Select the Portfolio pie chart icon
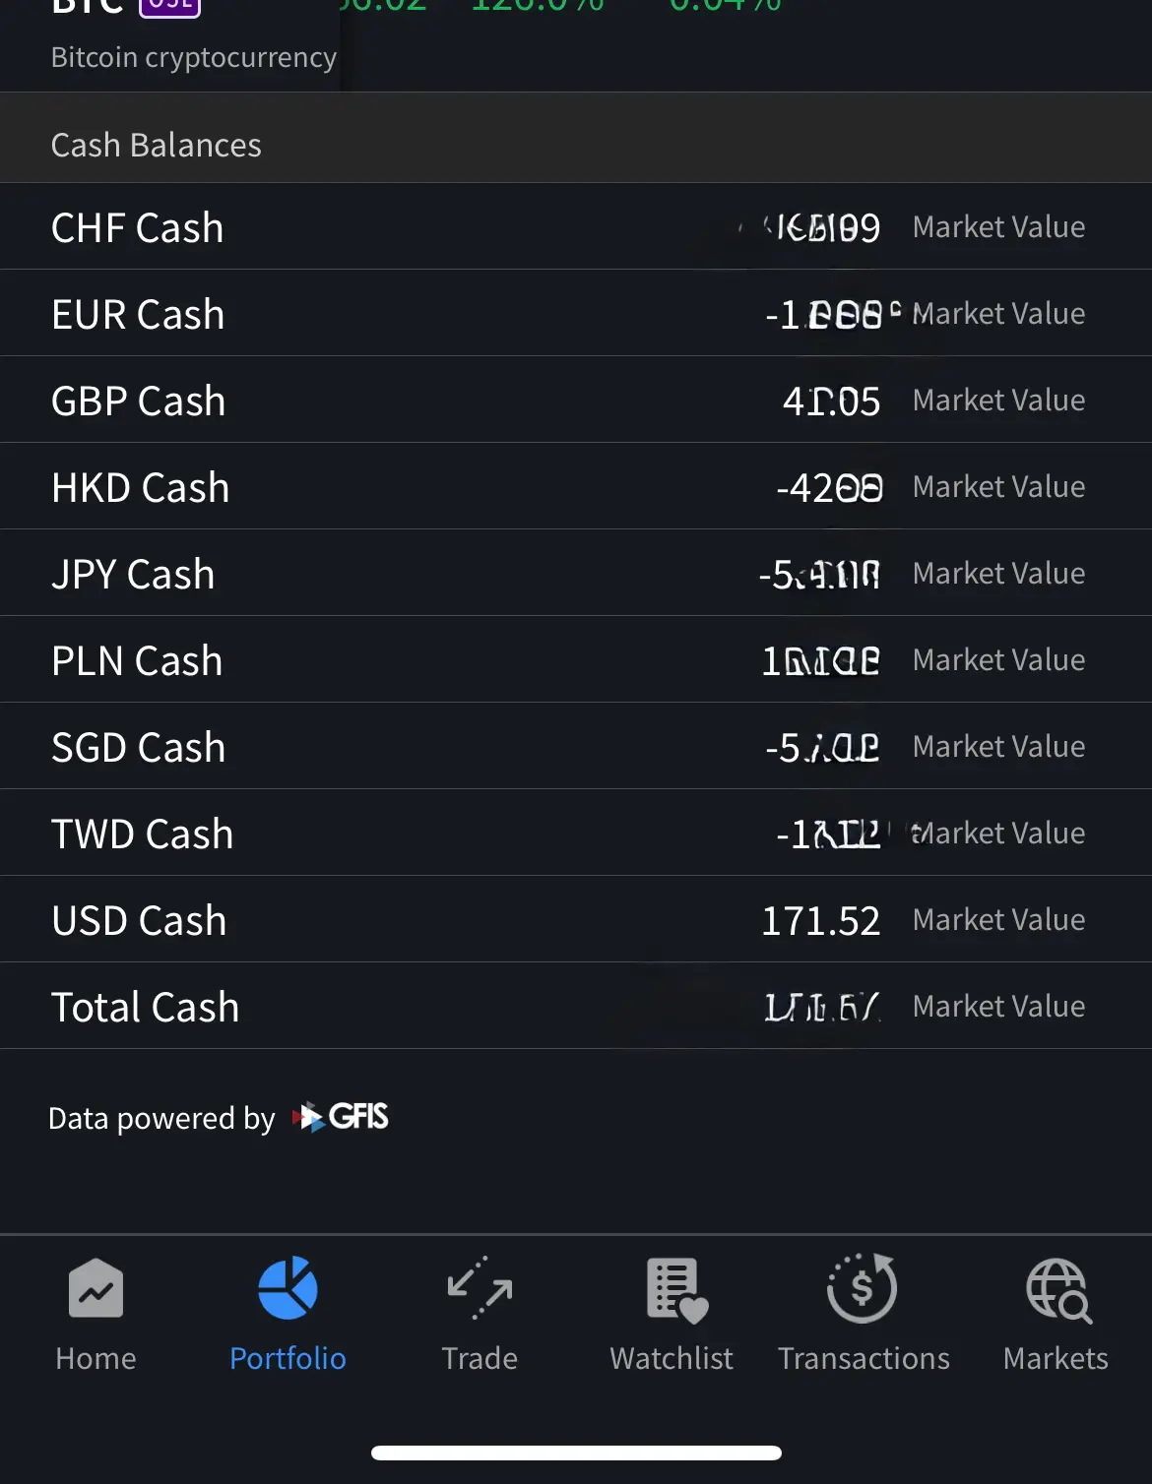The image size is (1152, 1484). (x=288, y=1287)
